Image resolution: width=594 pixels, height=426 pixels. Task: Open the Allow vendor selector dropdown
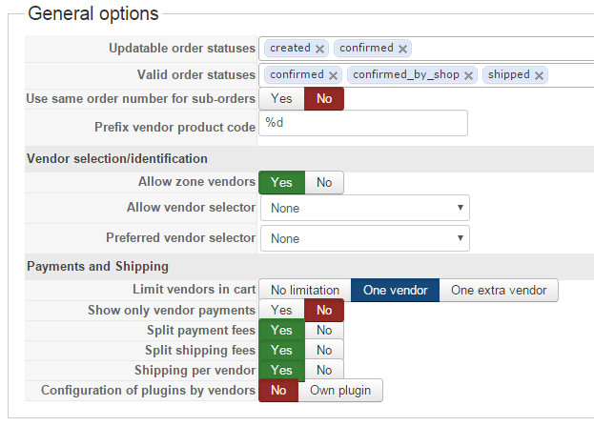(365, 208)
